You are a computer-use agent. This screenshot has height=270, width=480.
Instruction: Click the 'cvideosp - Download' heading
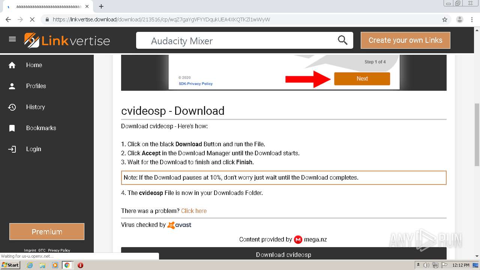click(173, 111)
